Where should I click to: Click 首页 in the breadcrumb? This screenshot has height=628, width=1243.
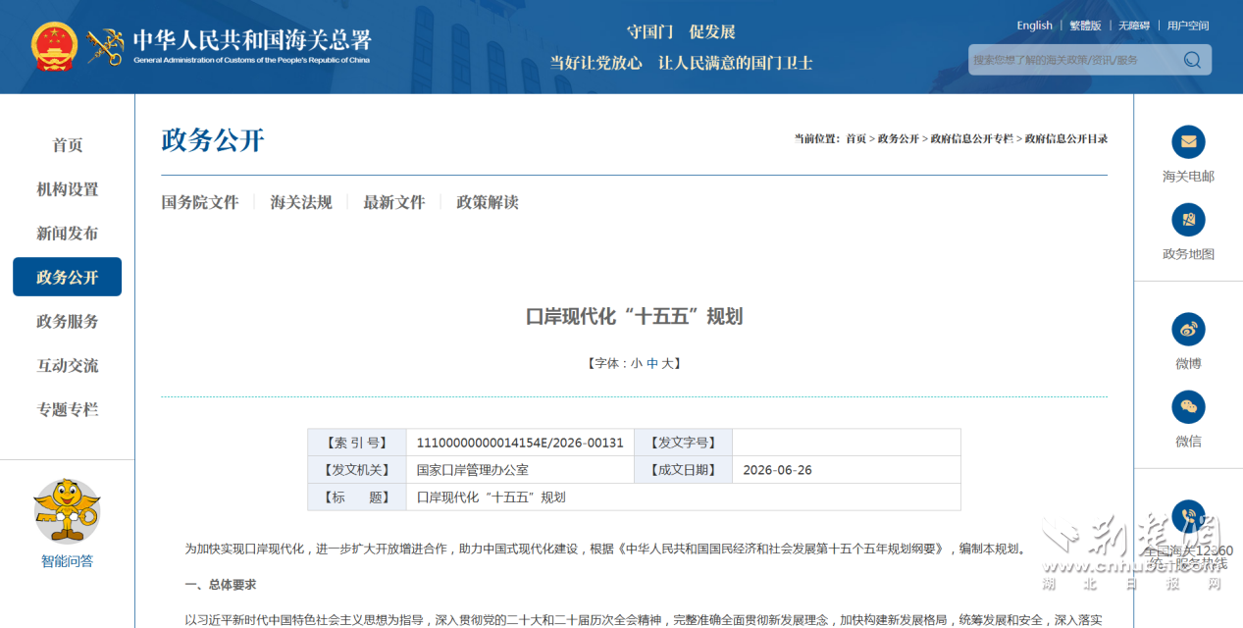(x=856, y=139)
